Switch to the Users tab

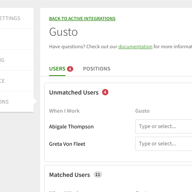[57, 69]
